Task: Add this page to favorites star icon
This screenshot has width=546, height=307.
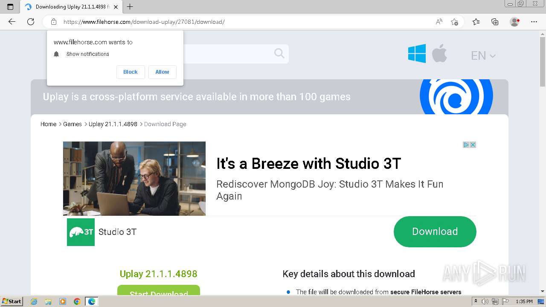Action: point(455,22)
